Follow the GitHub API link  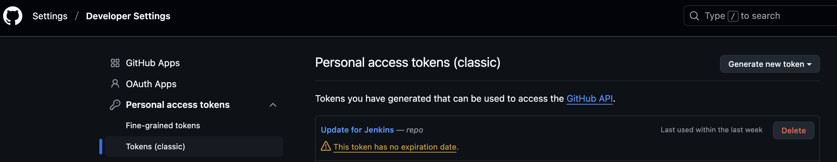(589, 99)
